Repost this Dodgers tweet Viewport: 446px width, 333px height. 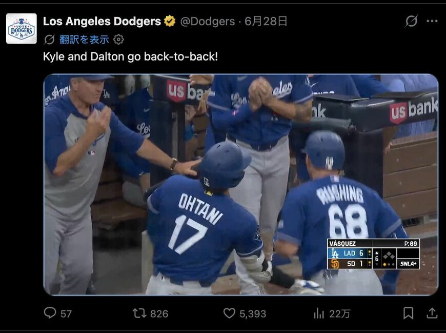click(x=139, y=314)
